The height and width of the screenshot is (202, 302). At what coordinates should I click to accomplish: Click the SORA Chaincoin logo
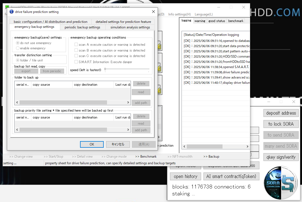click(281, 183)
